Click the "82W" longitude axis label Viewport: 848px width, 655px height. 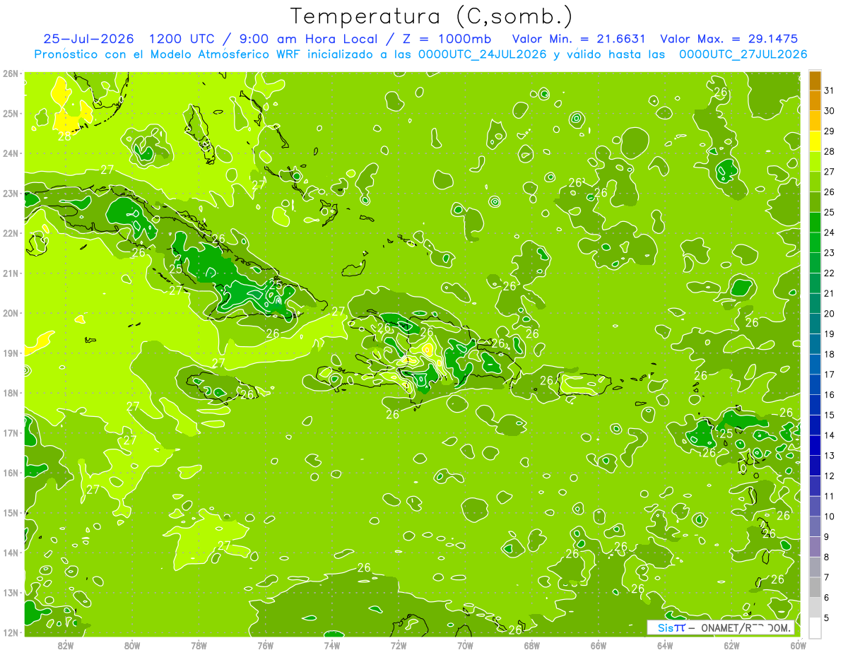point(65,645)
